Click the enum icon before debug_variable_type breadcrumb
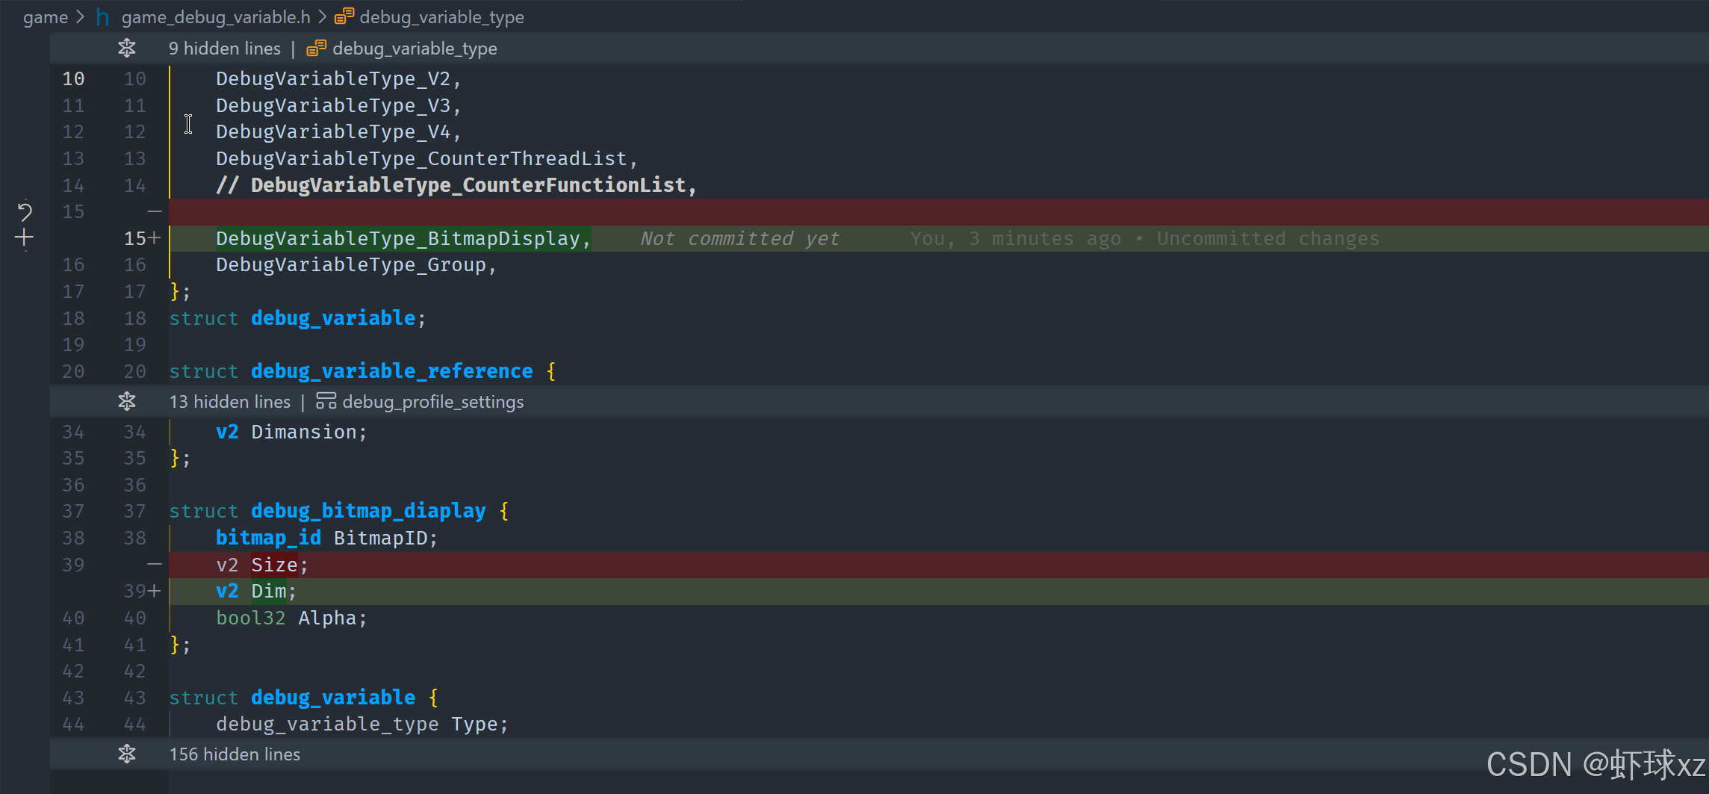Viewport: 1709px width, 794px height. pyautogui.click(x=344, y=16)
